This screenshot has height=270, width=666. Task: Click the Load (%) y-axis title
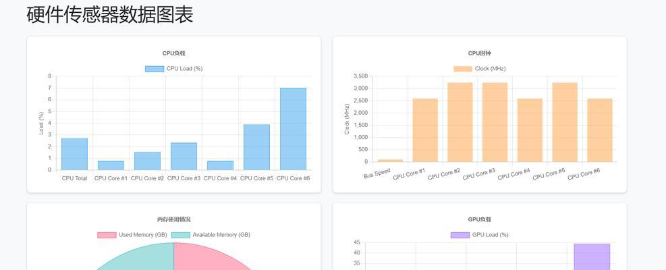click(x=41, y=124)
